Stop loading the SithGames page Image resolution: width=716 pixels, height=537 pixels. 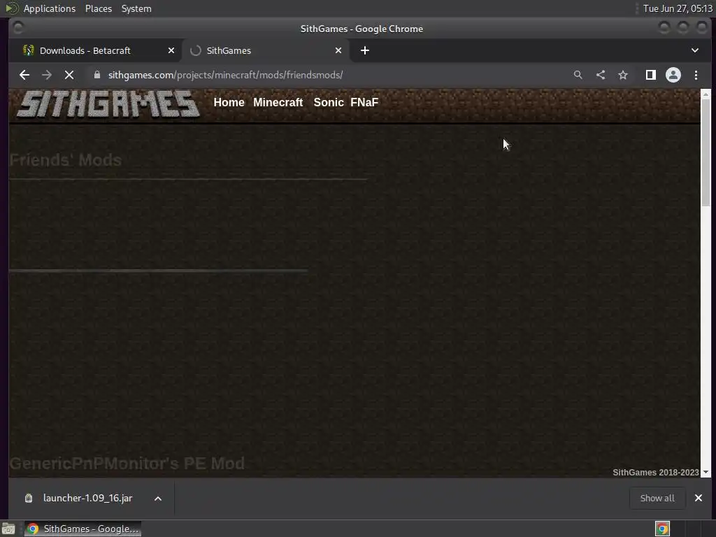coord(69,75)
